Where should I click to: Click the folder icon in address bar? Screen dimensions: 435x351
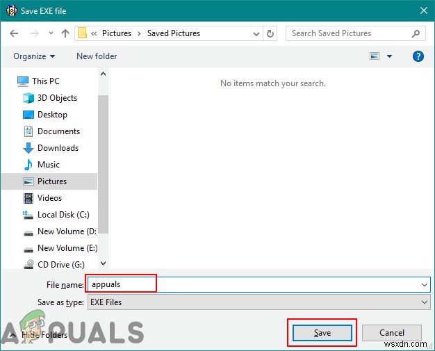pyautogui.click(x=82, y=33)
